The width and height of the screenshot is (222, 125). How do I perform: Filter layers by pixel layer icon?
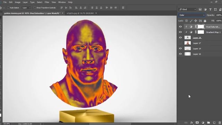(x=200, y=9)
